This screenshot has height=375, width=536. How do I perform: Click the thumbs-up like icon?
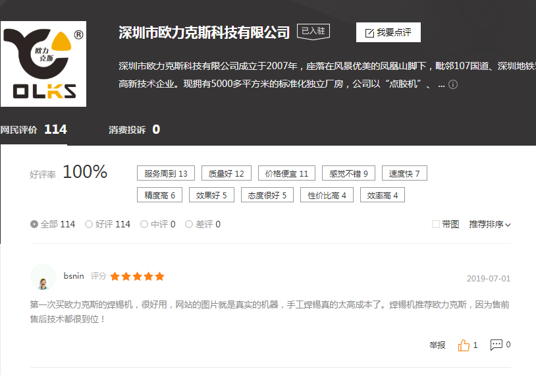point(464,345)
